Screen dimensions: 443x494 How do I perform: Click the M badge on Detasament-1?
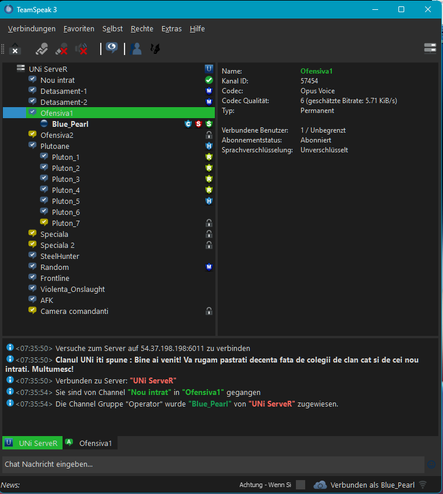(209, 91)
